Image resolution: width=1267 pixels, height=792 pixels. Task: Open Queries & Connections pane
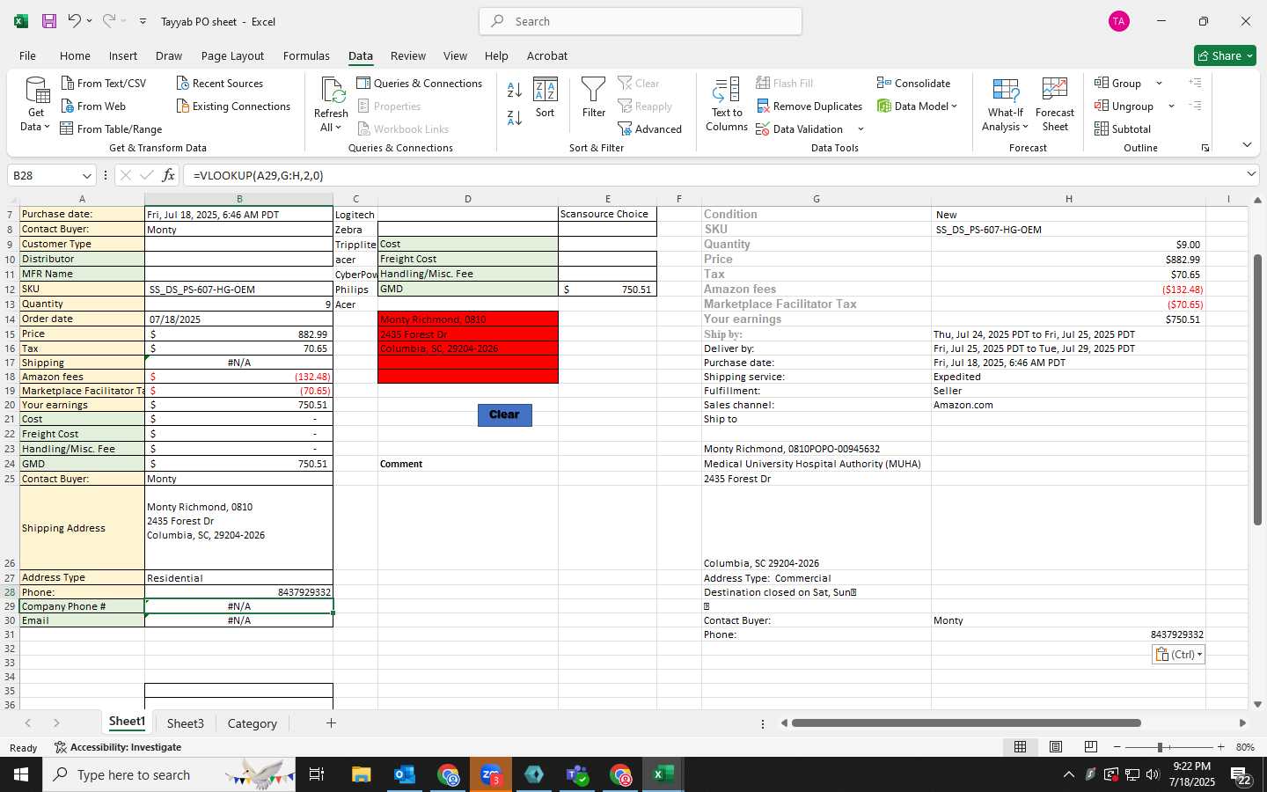420,83
